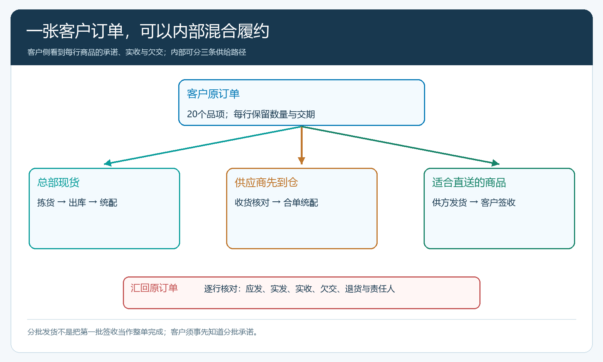Click the teal arrowhead pointing to 总部现货

(108, 163)
